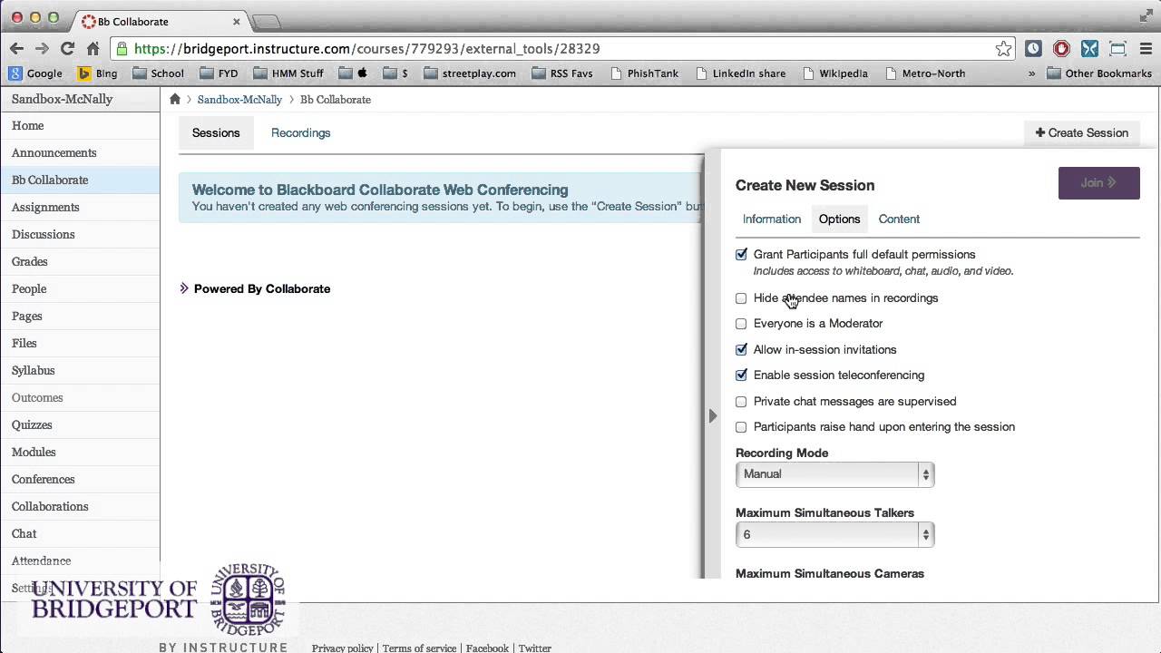The height and width of the screenshot is (653, 1161).
Task: Bookmark this page with the star icon
Action: [1003, 49]
